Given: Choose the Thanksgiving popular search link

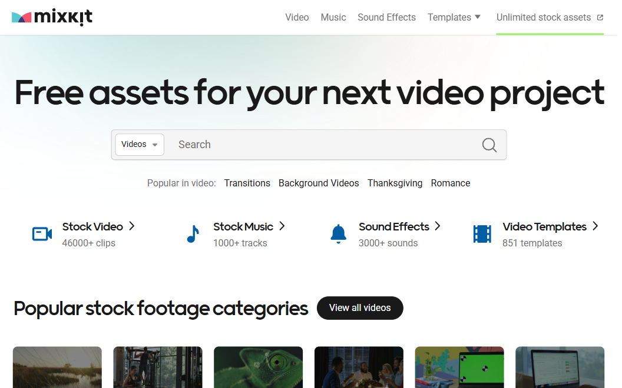Looking at the screenshot, I should coord(395,183).
